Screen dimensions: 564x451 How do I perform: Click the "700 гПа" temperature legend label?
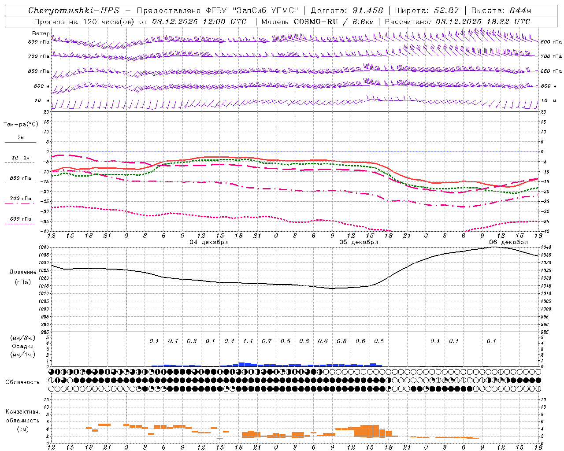20,198
